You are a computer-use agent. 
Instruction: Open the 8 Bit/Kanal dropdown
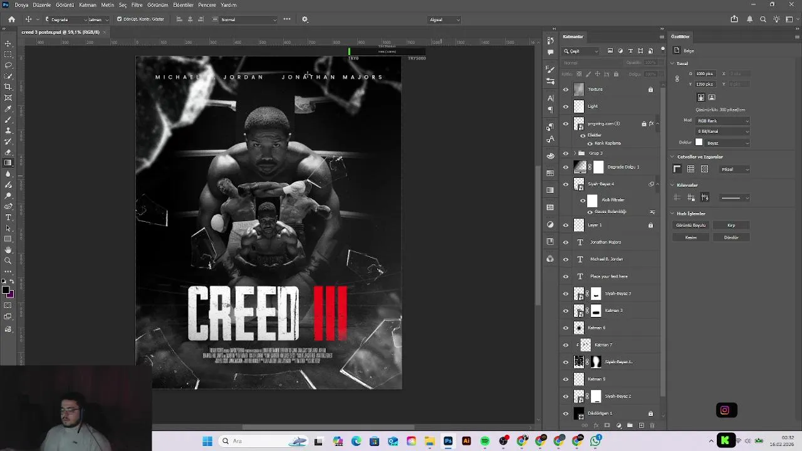[x=722, y=132]
